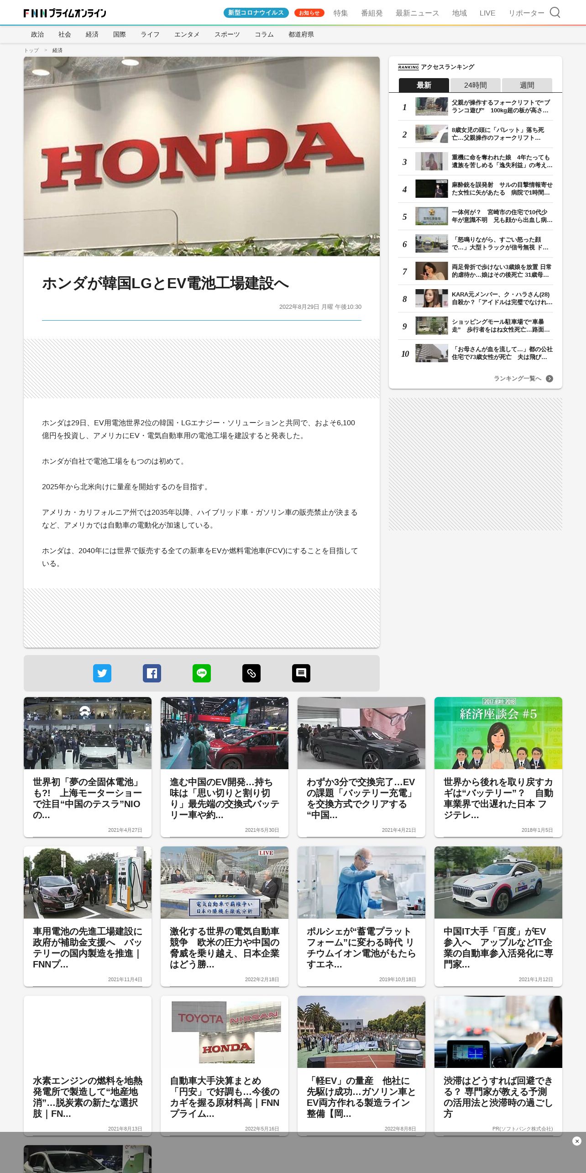Open 中国IT大手「百度」がEV参入 card
The width and height of the screenshot is (586, 1173).
[x=498, y=916]
